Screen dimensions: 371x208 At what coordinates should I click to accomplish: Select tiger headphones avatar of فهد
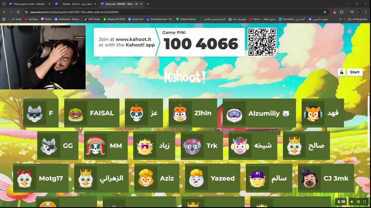click(313, 113)
